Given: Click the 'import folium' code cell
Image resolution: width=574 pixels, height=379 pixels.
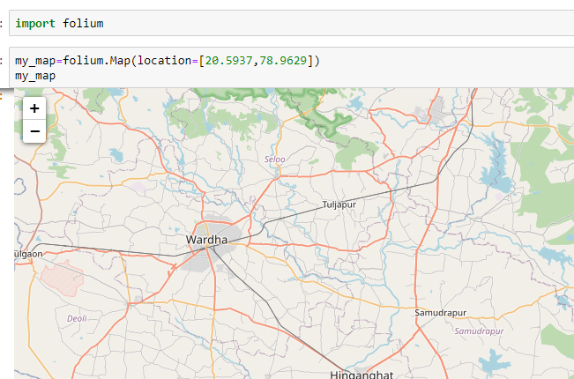Looking at the screenshot, I should coord(291,23).
